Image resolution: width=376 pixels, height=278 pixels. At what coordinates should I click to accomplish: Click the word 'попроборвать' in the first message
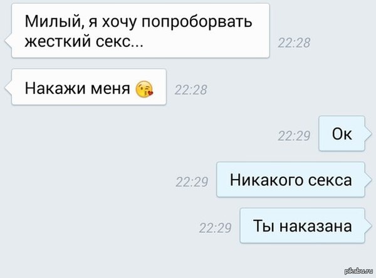(x=197, y=23)
